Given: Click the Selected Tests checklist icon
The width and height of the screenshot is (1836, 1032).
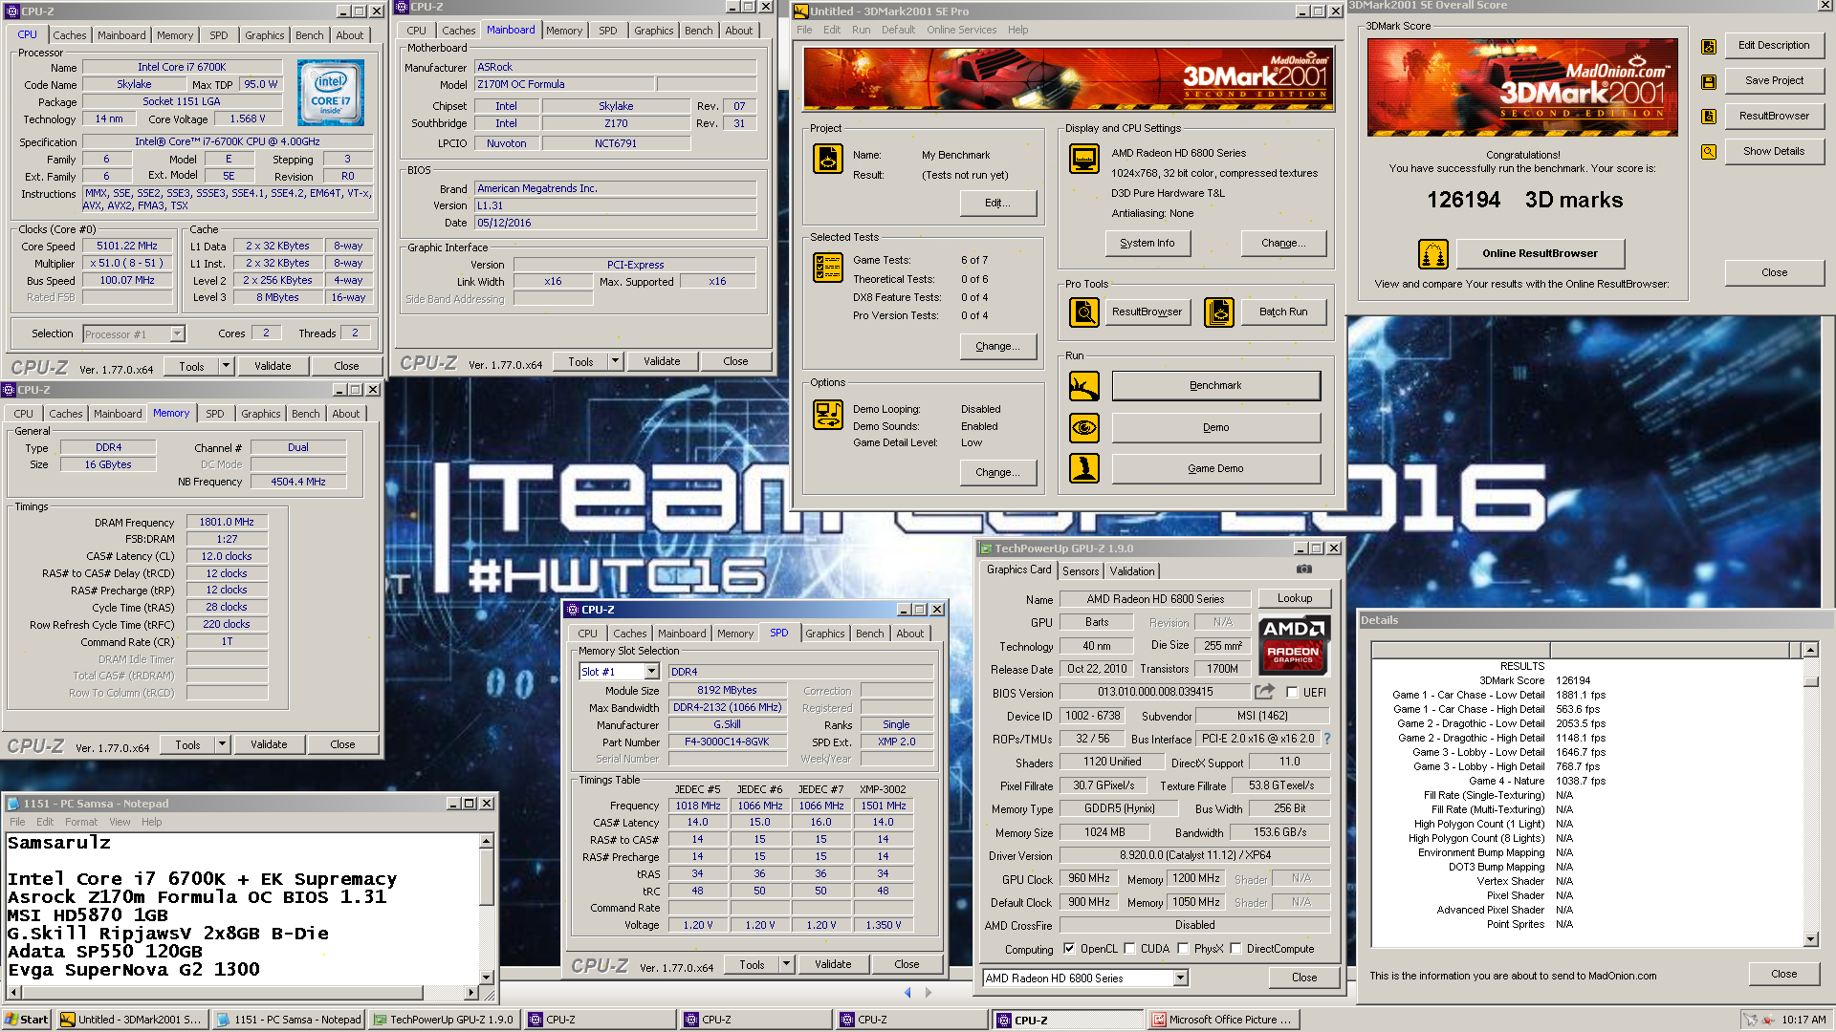Looking at the screenshot, I should pyautogui.click(x=827, y=268).
